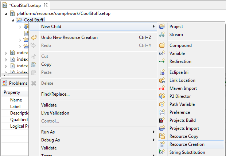226x156 pixels.
Task: Choose Find/Replace from the context menu
Action: pos(55,94)
